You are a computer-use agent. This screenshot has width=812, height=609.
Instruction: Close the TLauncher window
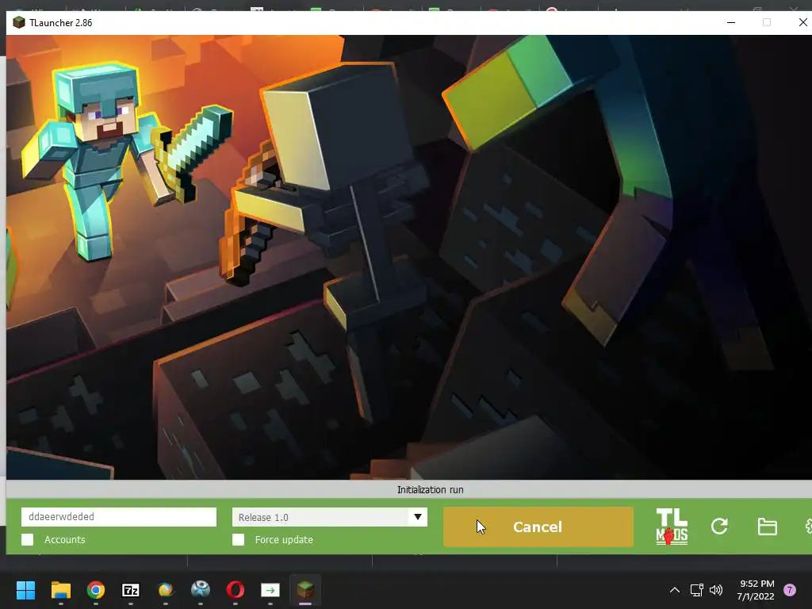click(802, 22)
